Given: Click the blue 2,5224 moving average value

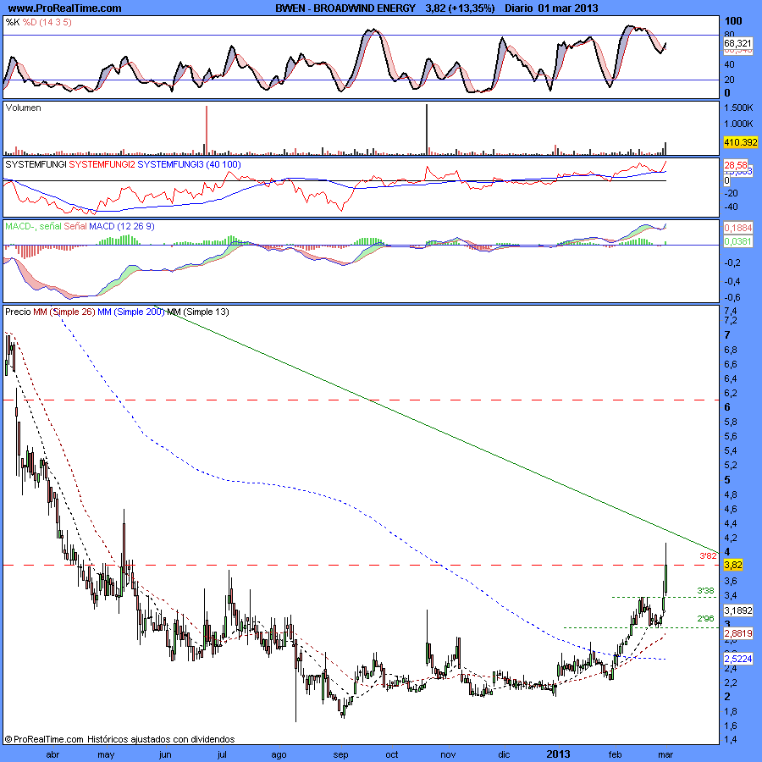Looking at the screenshot, I should (737, 659).
